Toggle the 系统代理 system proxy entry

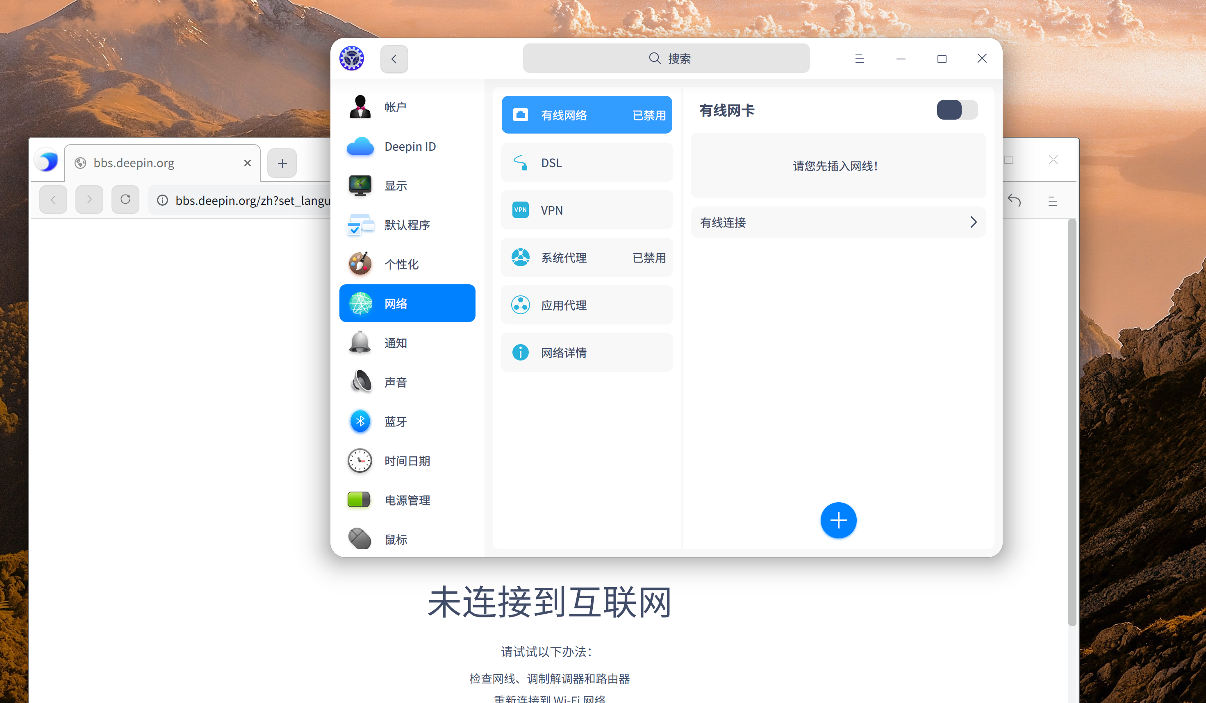click(586, 257)
